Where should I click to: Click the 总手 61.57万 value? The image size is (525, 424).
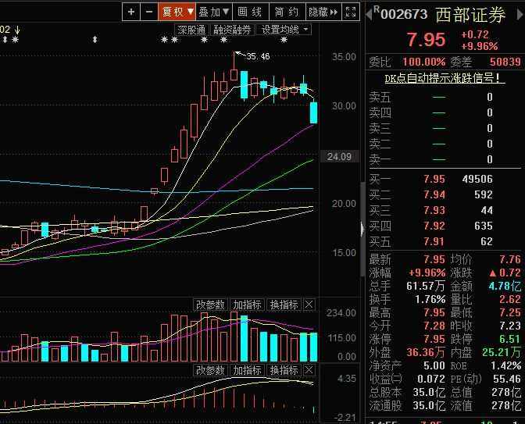426,286
